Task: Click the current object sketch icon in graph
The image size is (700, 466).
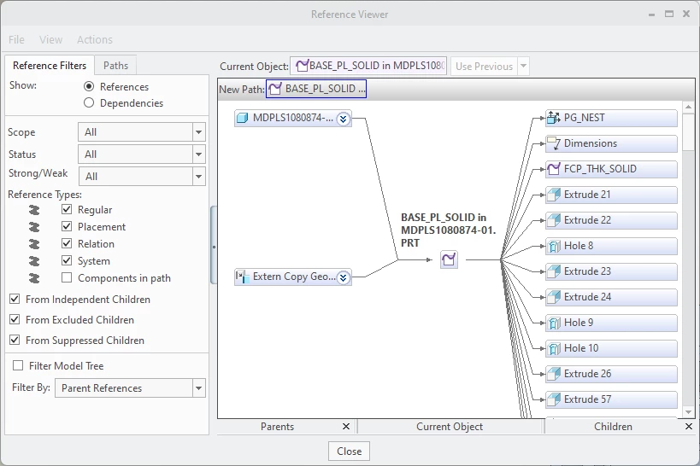Action: point(449,259)
